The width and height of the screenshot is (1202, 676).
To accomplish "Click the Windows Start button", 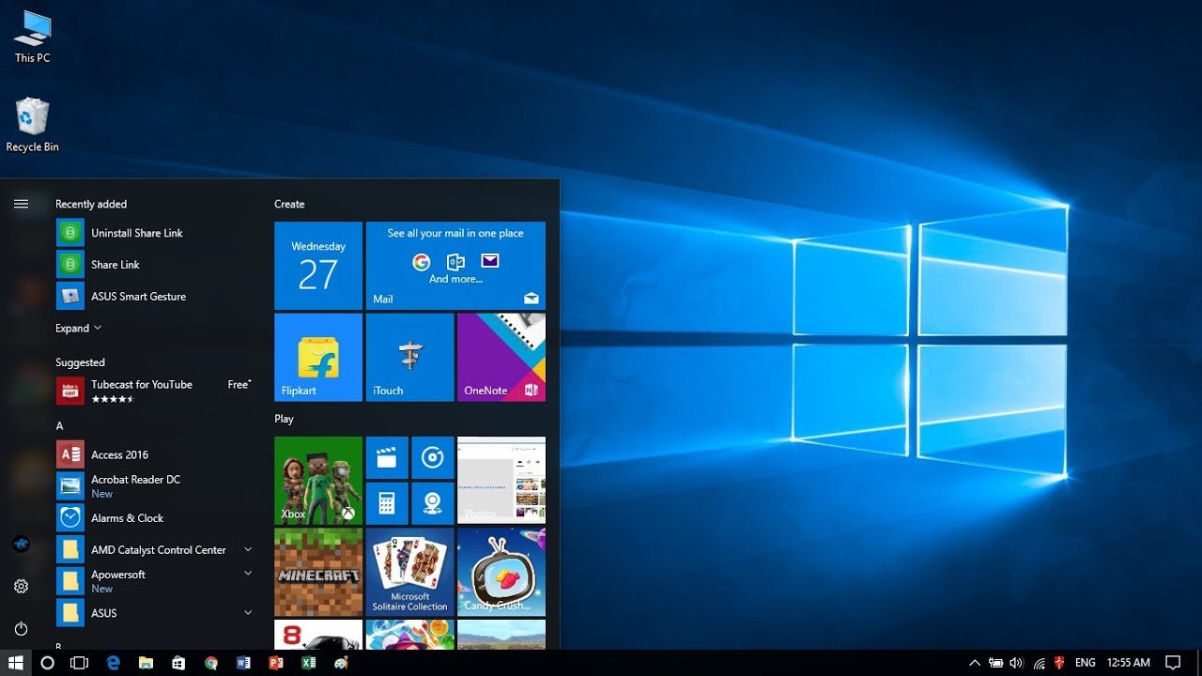I will click(x=16, y=663).
